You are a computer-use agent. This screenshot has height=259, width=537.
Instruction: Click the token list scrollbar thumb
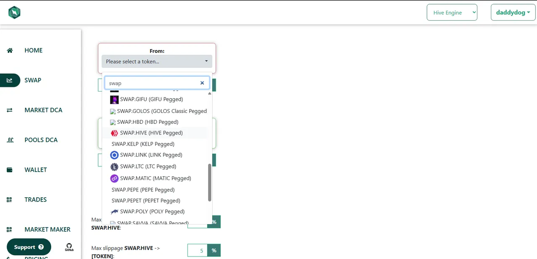tap(210, 183)
